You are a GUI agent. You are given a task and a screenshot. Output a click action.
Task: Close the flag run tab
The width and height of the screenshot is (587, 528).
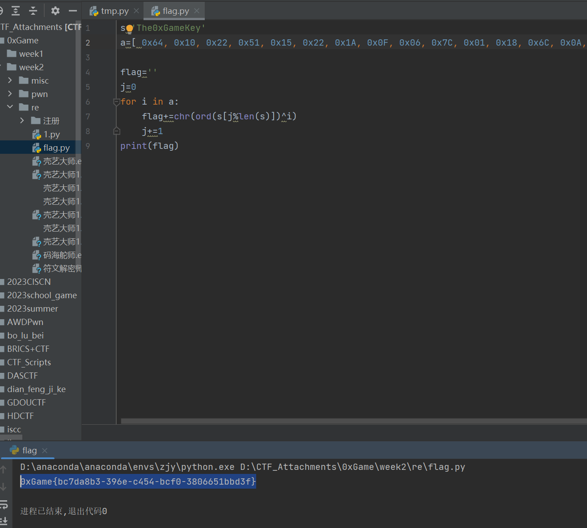coord(45,451)
